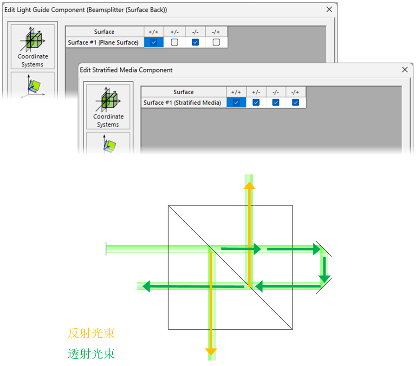Click position icon below Coordinate Systems in Light Guide dialog

pyautogui.click(x=32, y=85)
